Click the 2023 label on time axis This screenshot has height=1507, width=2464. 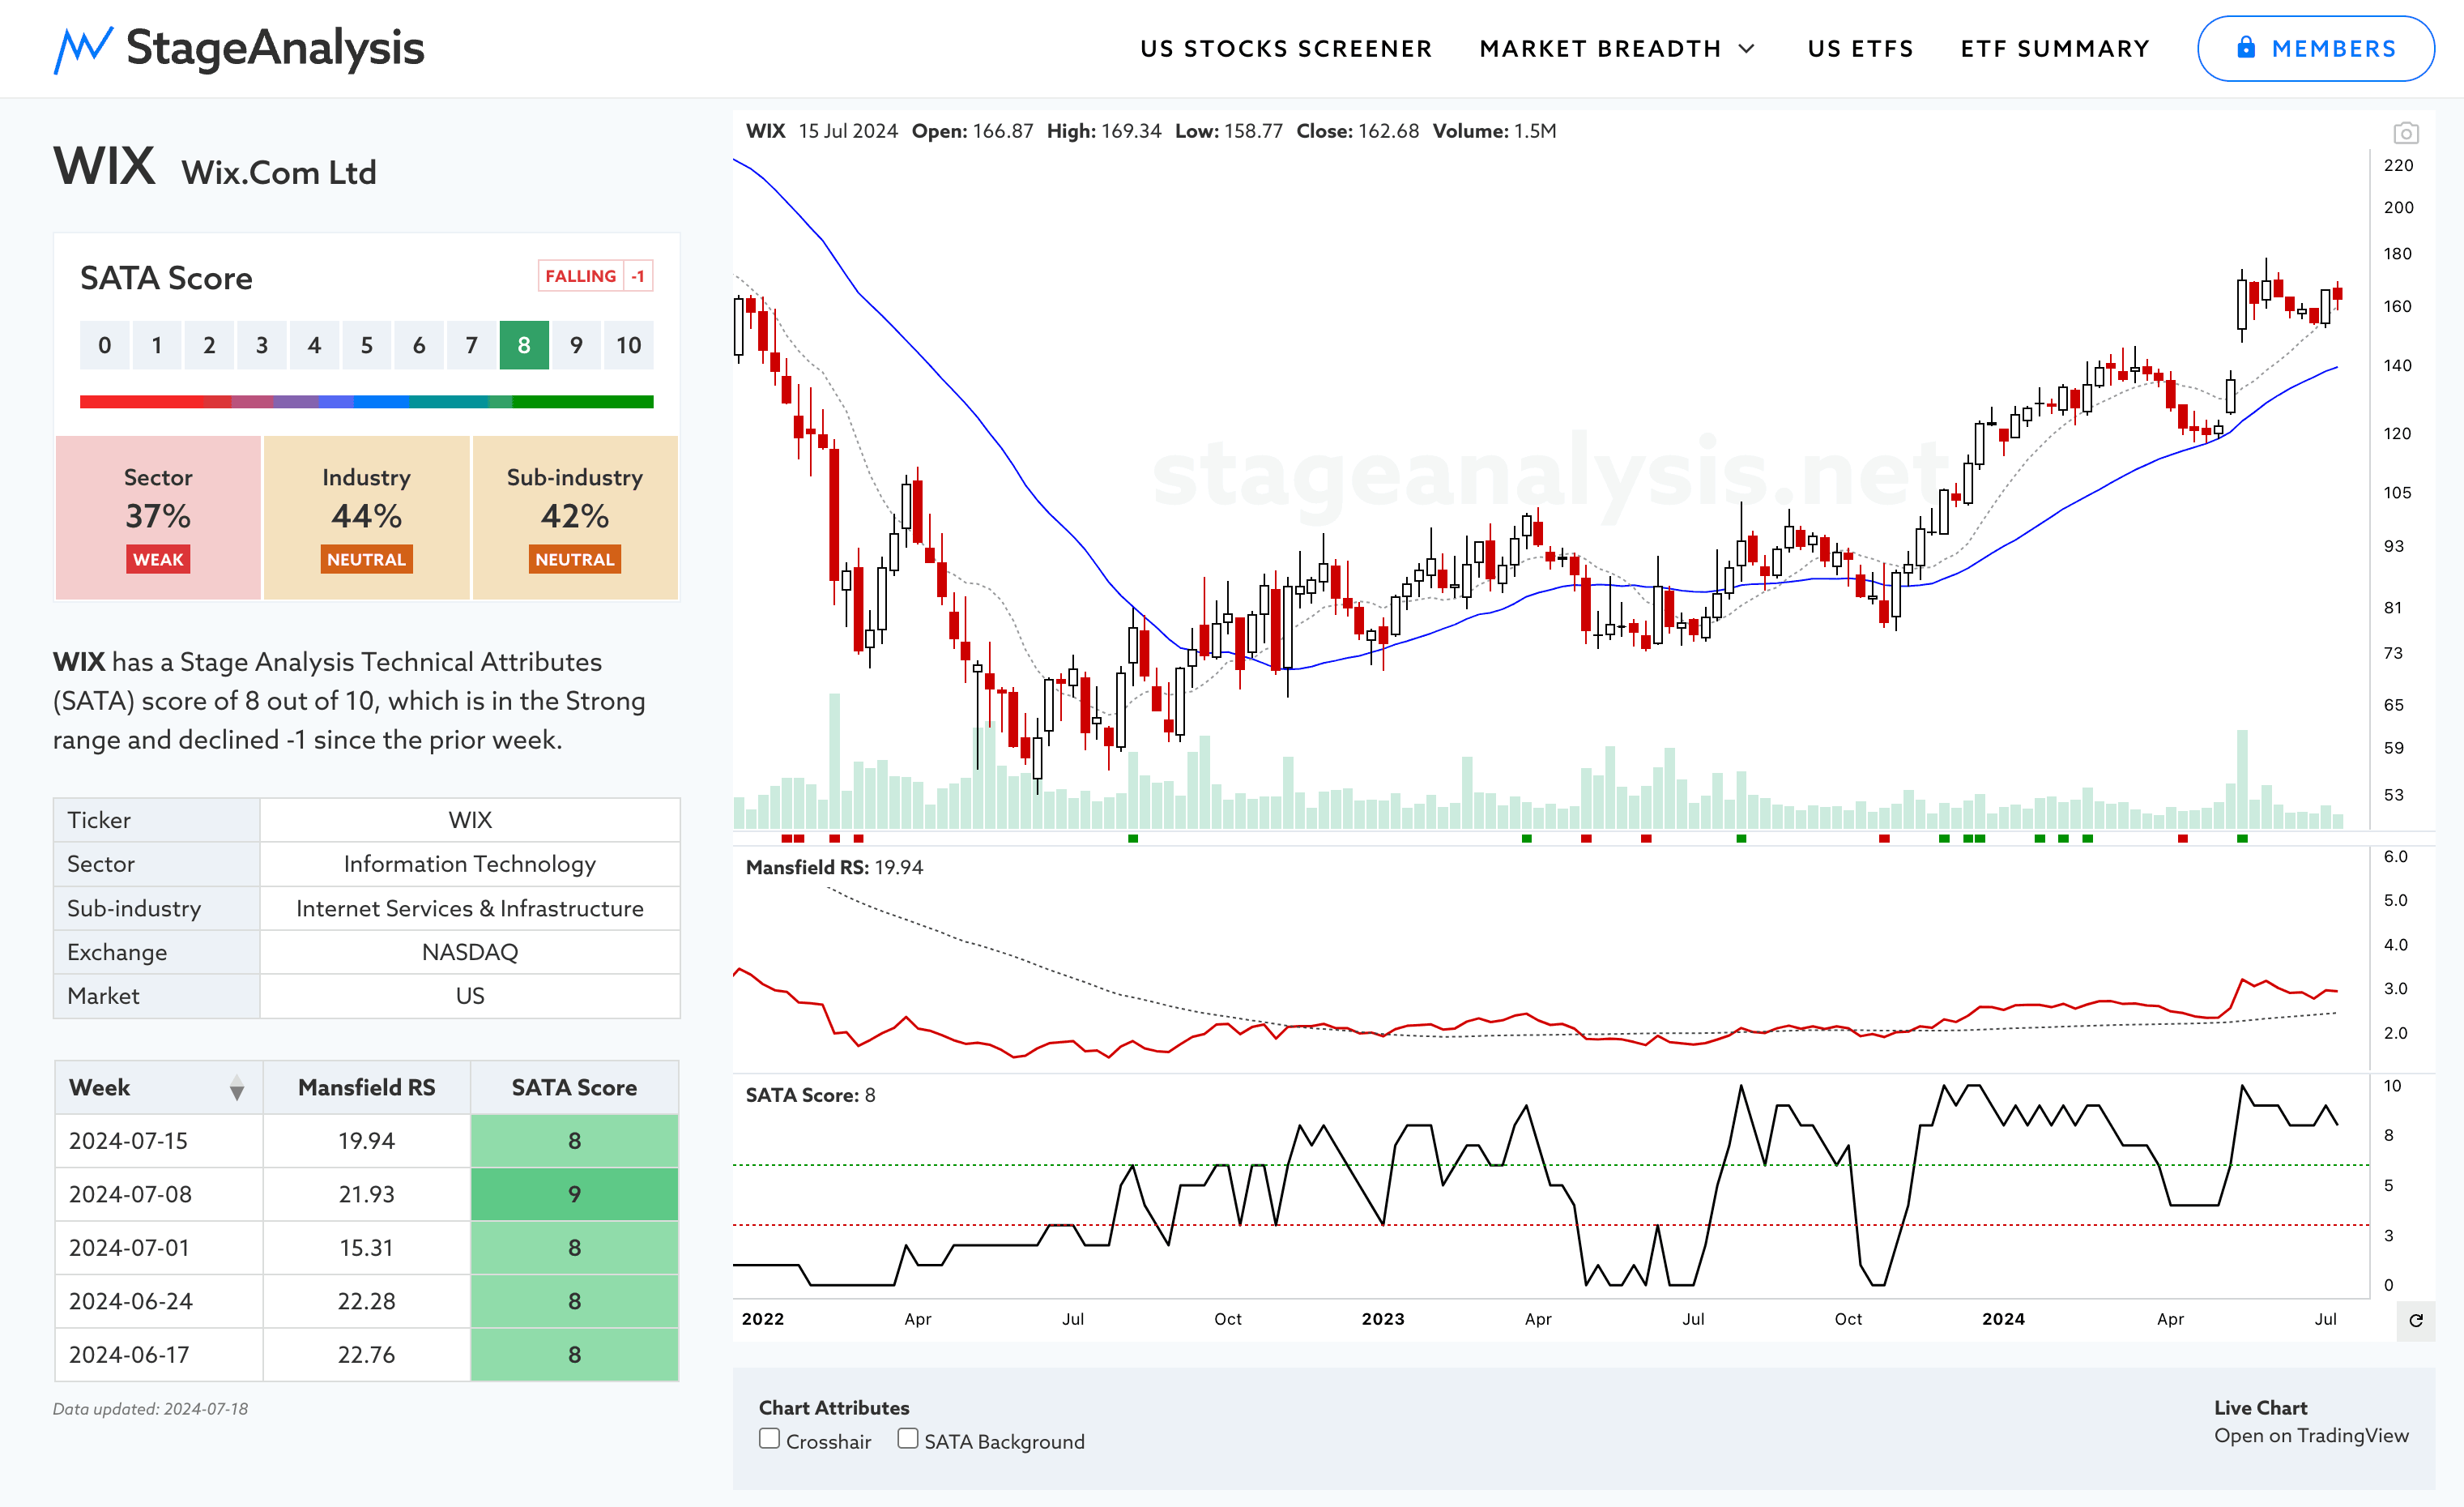(1383, 1319)
